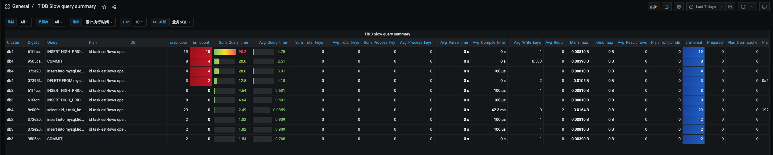Screen dimensions: 773x155
Task: Click the 12.5 Sum_Query_time gauge bar
Action: 225,81
